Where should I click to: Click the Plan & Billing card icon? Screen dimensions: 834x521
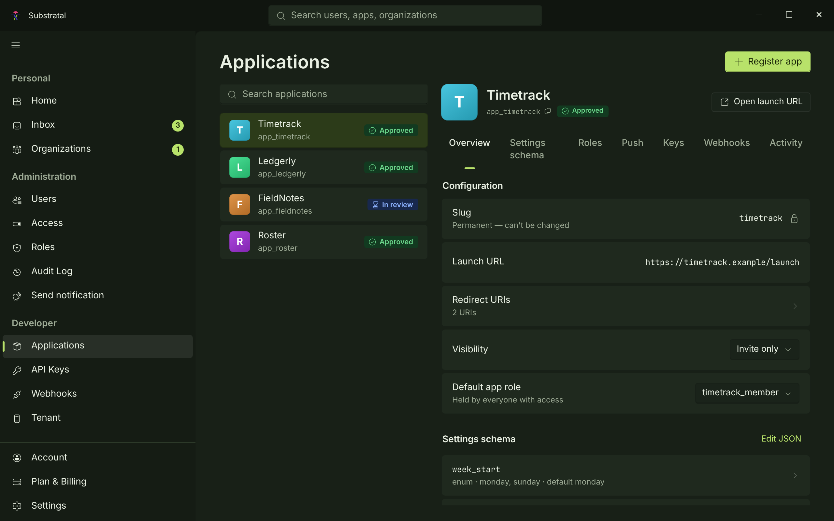click(17, 482)
